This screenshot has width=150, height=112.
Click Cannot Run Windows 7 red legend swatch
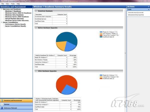coord(101,35)
